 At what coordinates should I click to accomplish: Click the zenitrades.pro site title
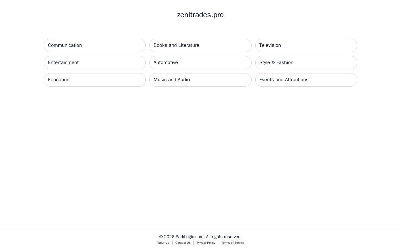(x=200, y=15)
